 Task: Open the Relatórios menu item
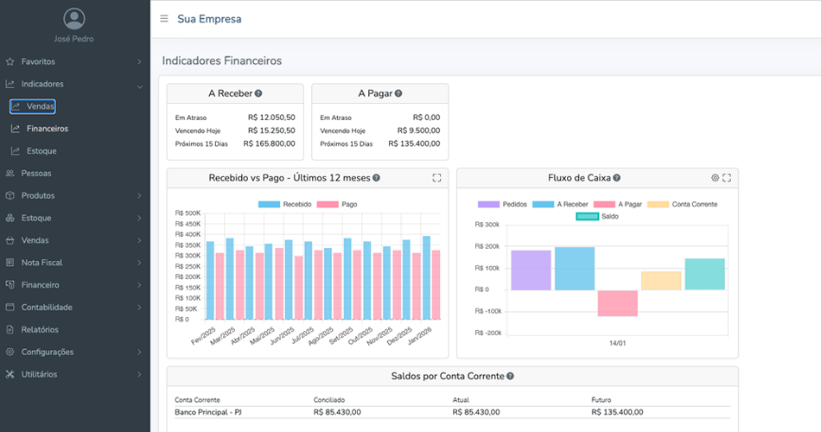point(40,330)
